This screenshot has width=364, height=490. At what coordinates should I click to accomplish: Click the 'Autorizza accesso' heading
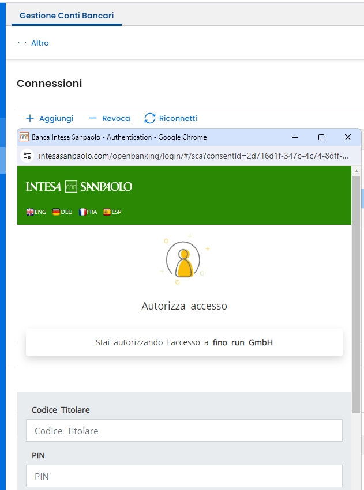pyautogui.click(x=184, y=306)
